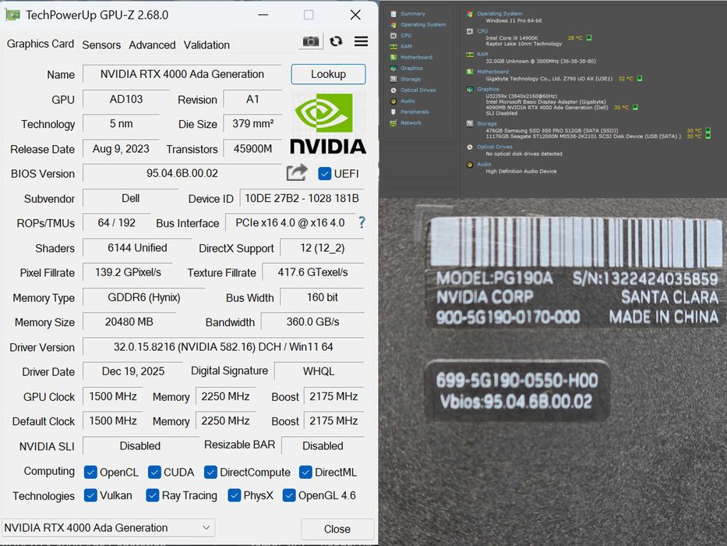
Task: Click the RAM stick icon in Speccy sidebar
Action: click(393, 47)
